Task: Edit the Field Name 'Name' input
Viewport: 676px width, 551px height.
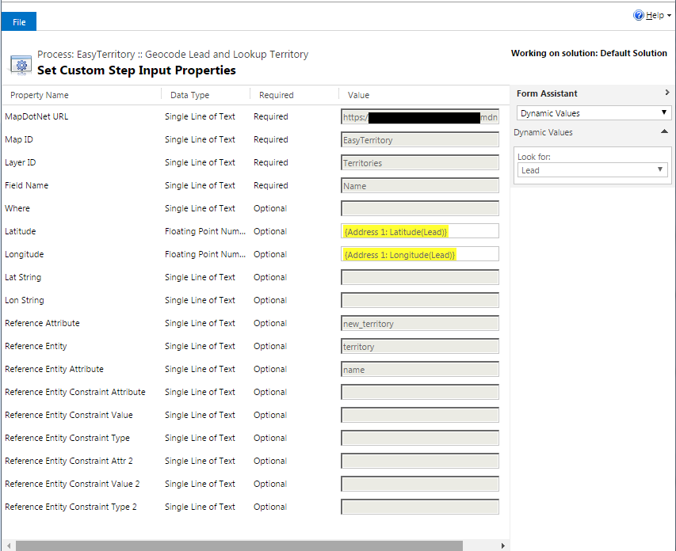Action: coord(420,185)
